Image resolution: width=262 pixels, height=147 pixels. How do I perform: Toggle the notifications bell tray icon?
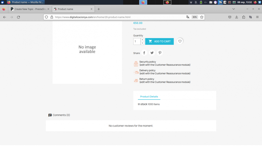(x=196, y=2)
